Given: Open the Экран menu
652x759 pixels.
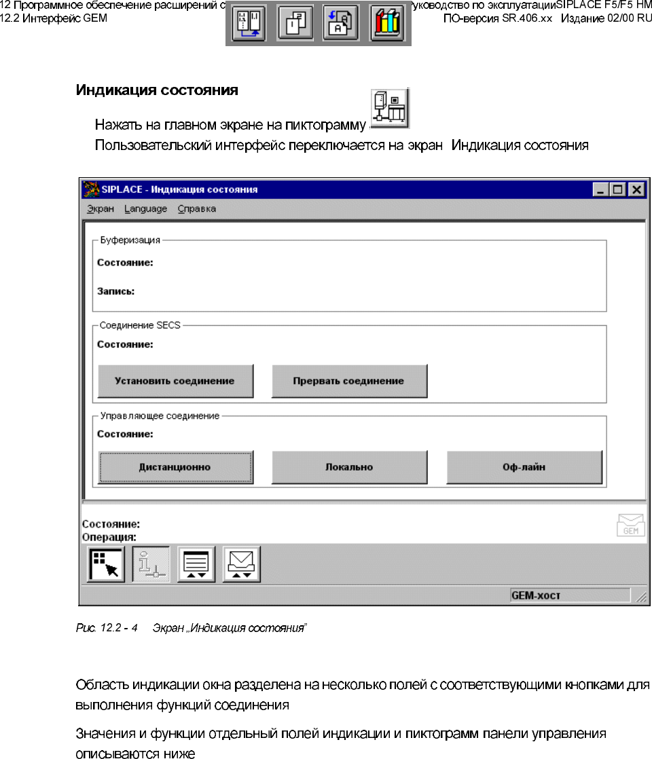Looking at the screenshot, I should click(x=101, y=208).
